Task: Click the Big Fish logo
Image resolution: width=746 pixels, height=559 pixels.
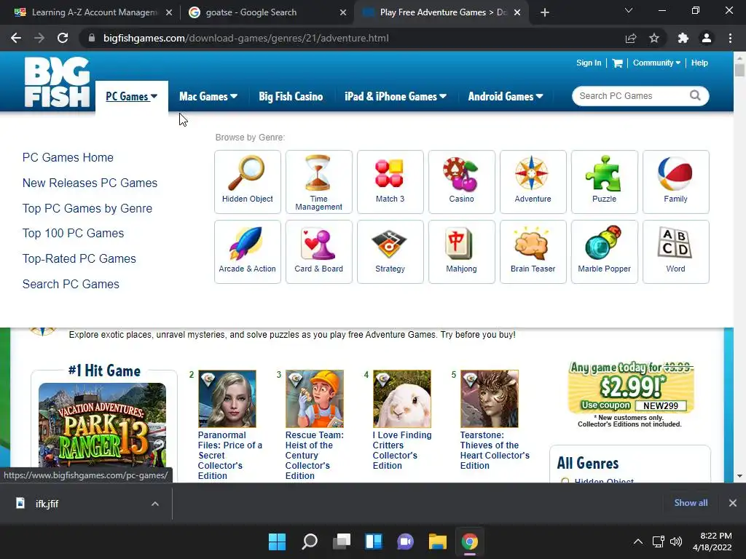Action: (x=57, y=82)
